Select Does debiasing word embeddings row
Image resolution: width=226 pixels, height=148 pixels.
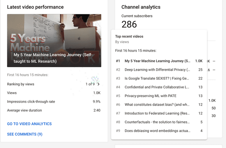159,131
